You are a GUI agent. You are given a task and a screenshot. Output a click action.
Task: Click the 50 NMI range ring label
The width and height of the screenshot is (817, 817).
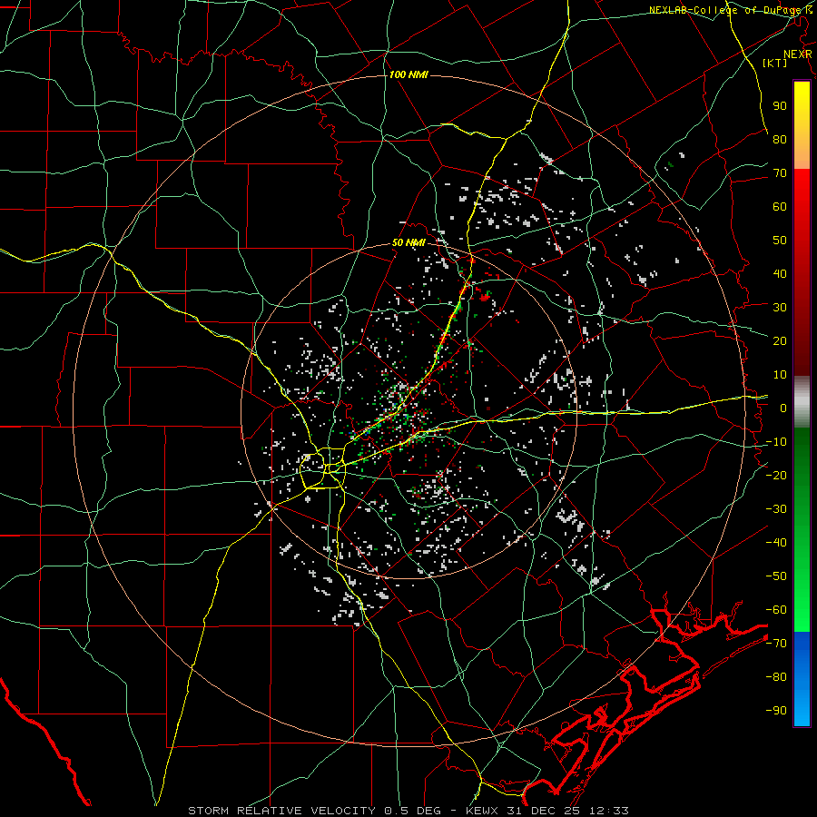point(408,242)
